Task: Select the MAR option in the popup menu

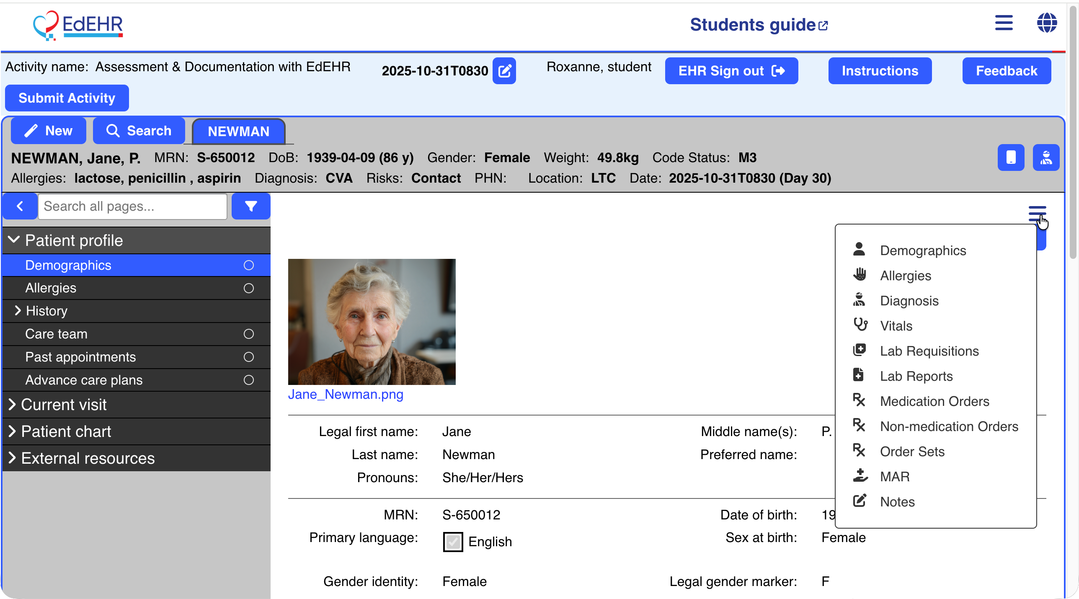Action: click(894, 476)
